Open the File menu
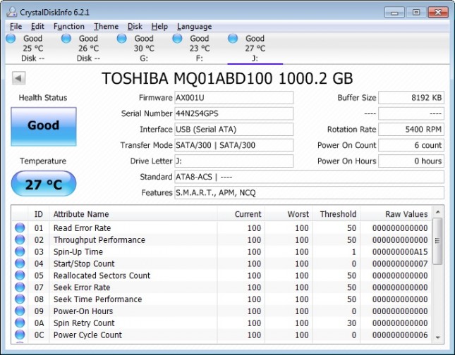The width and height of the screenshot is (455, 355). coord(16,26)
